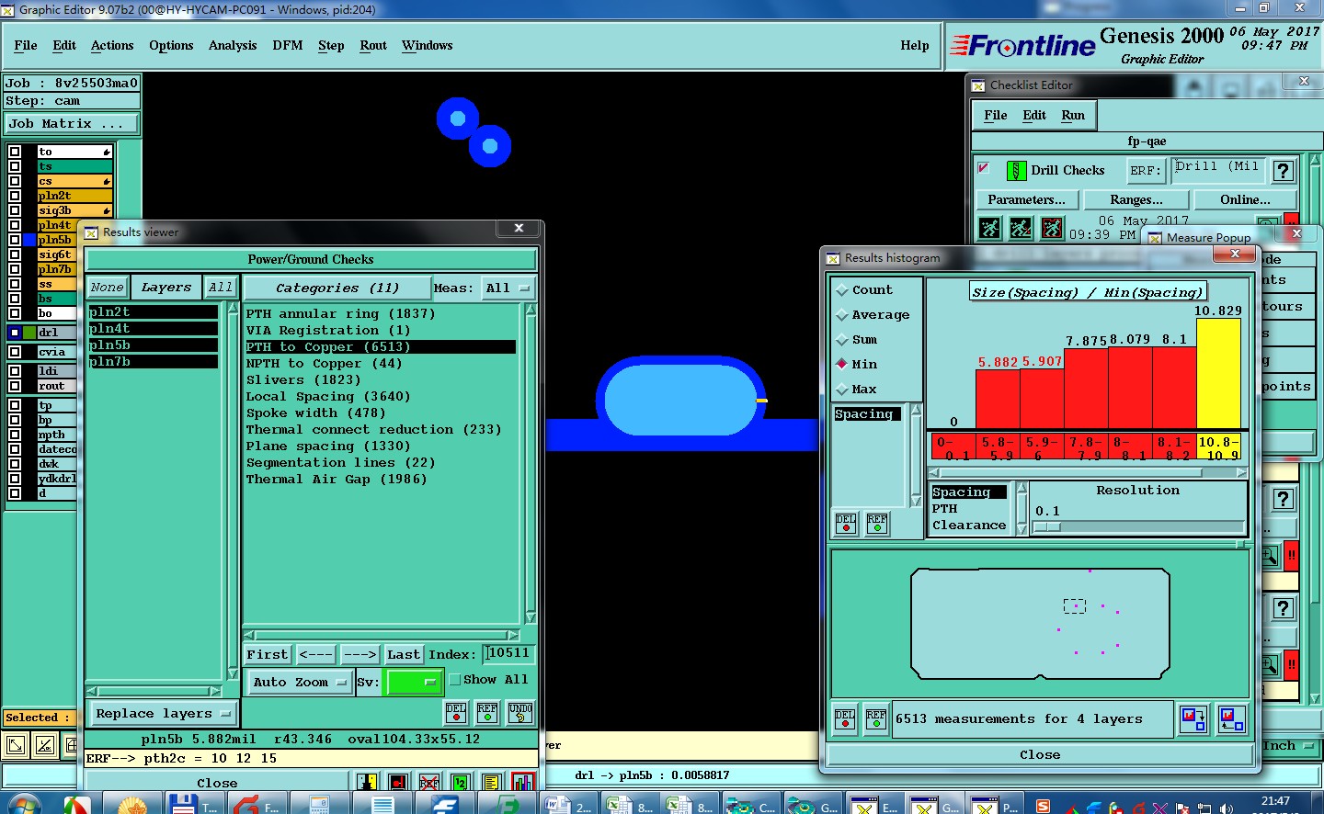The width and height of the screenshot is (1324, 814).
Task: Click the crossed-out REF icon in Results viewer
Action: pyautogui.click(x=429, y=782)
